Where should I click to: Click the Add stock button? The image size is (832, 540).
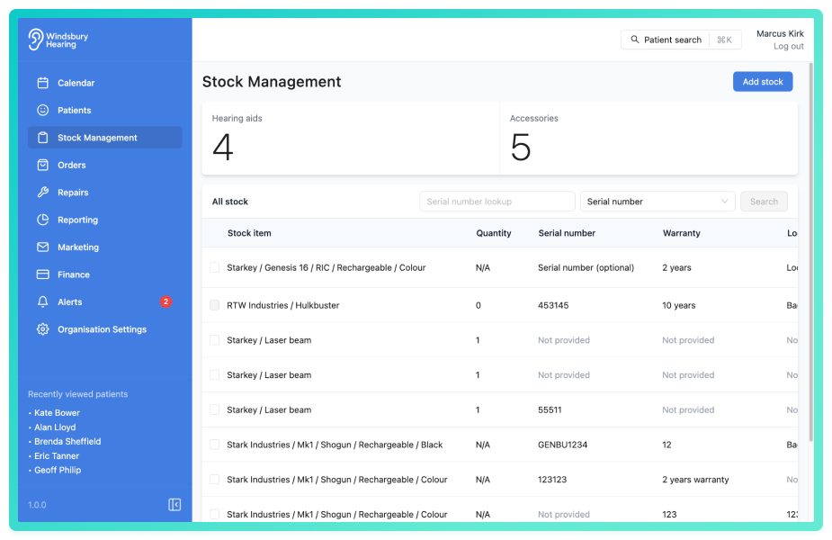pyautogui.click(x=763, y=82)
